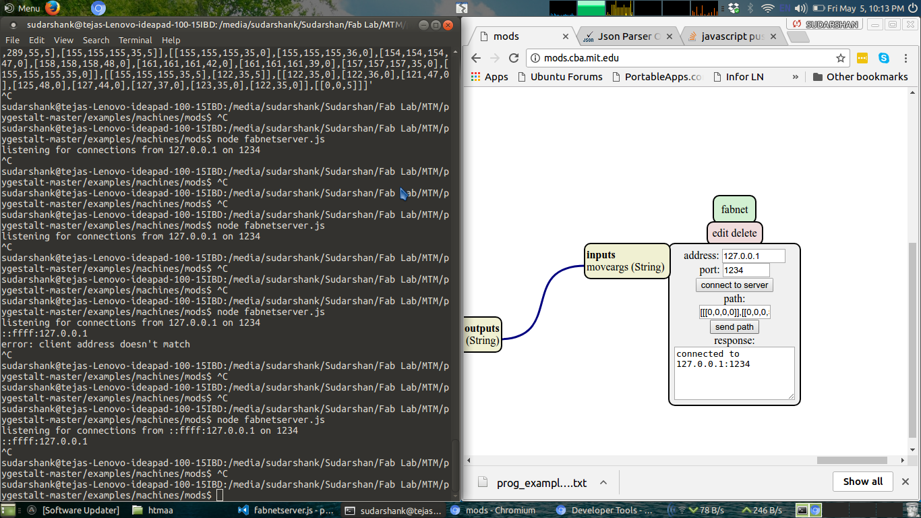The height and width of the screenshot is (518, 921).
Task: Click the browser vertical scrollbar thumb
Action: (x=914, y=339)
